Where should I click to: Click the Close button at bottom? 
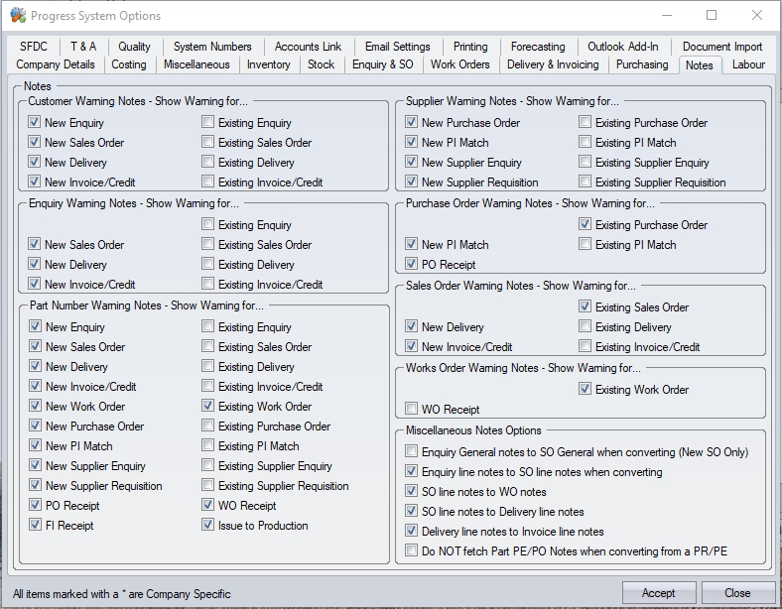737,593
